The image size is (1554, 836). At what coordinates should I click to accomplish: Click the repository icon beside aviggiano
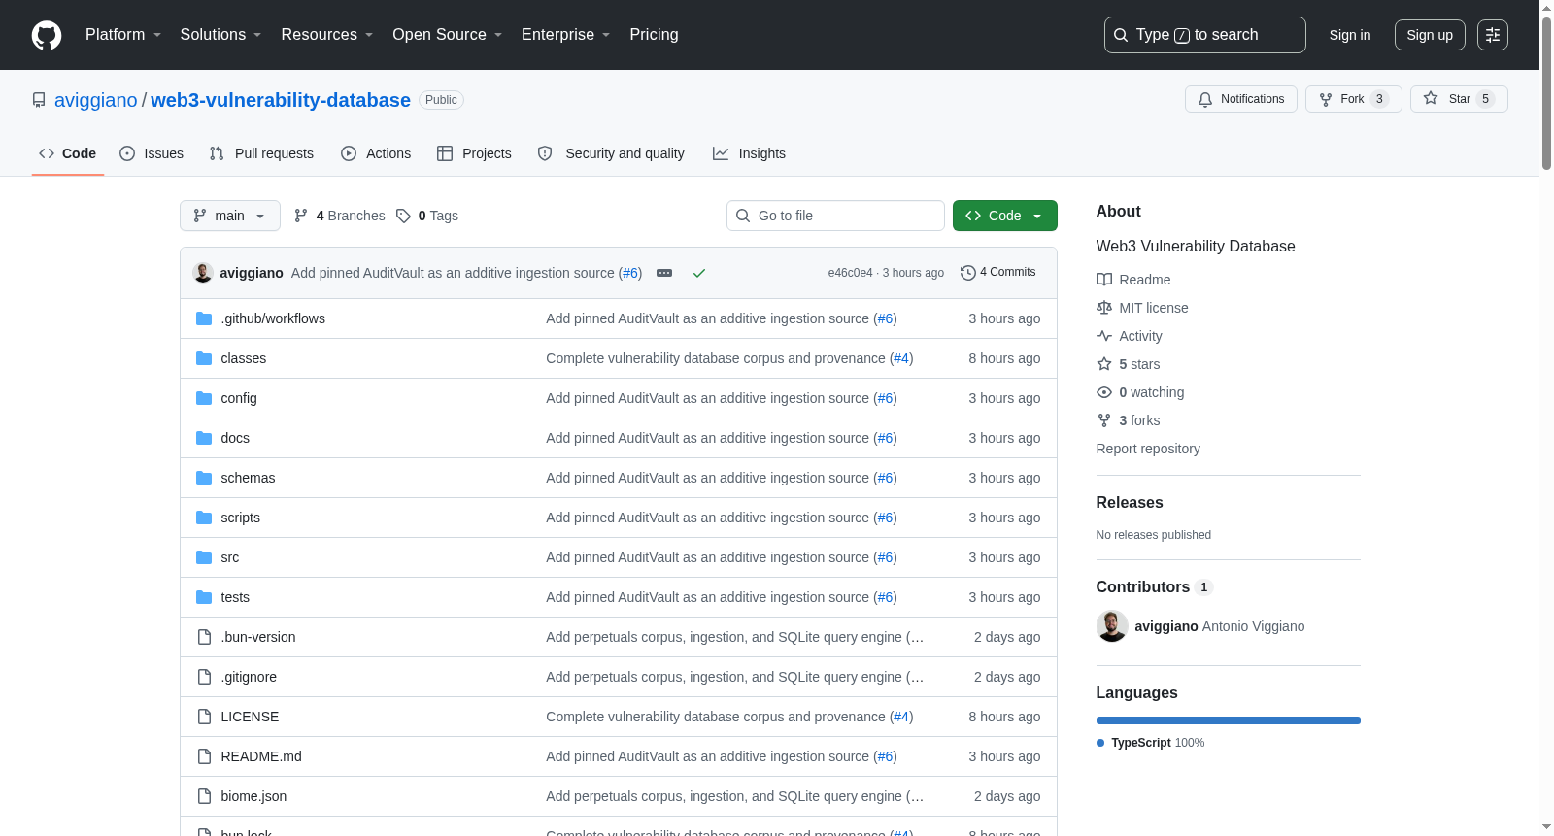click(x=39, y=100)
